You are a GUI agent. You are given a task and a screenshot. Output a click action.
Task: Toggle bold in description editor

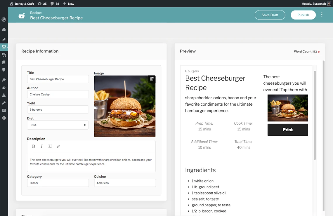[33, 146]
